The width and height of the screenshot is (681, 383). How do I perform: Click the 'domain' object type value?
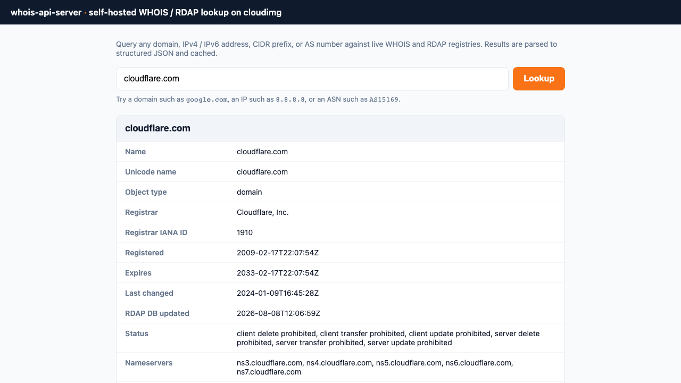pyautogui.click(x=250, y=192)
